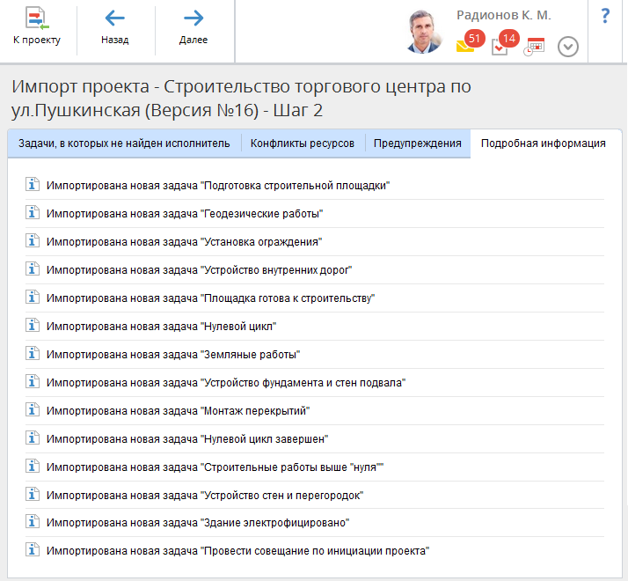The height and width of the screenshot is (581, 628).
Task: Click user name 'Радионов К. М.'
Action: [x=504, y=16]
